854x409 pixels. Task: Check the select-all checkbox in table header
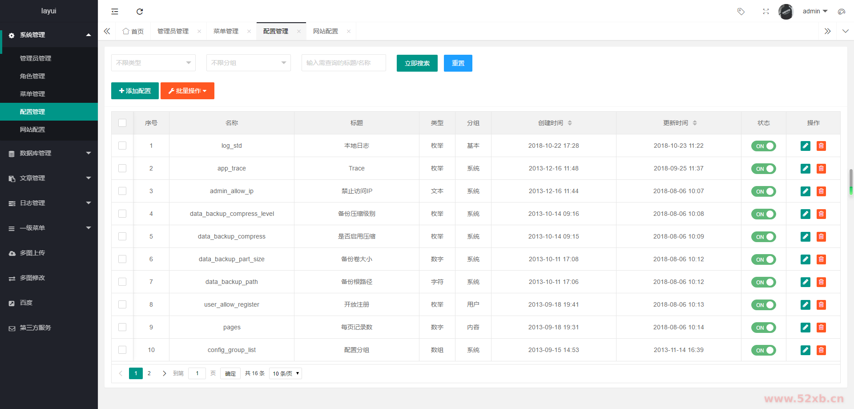point(122,123)
